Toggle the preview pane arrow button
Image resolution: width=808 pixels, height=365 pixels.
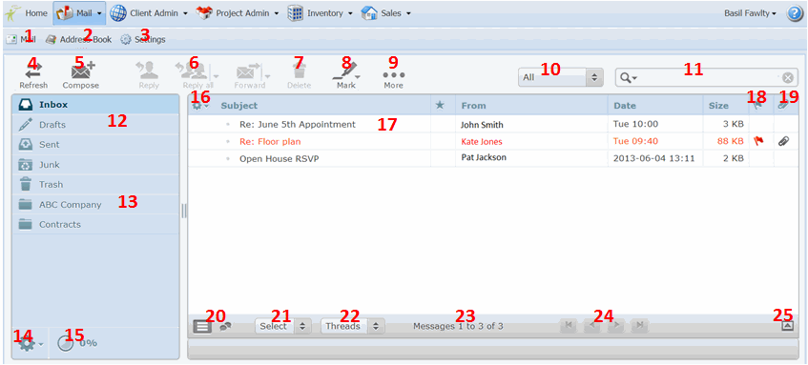point(787,325)
